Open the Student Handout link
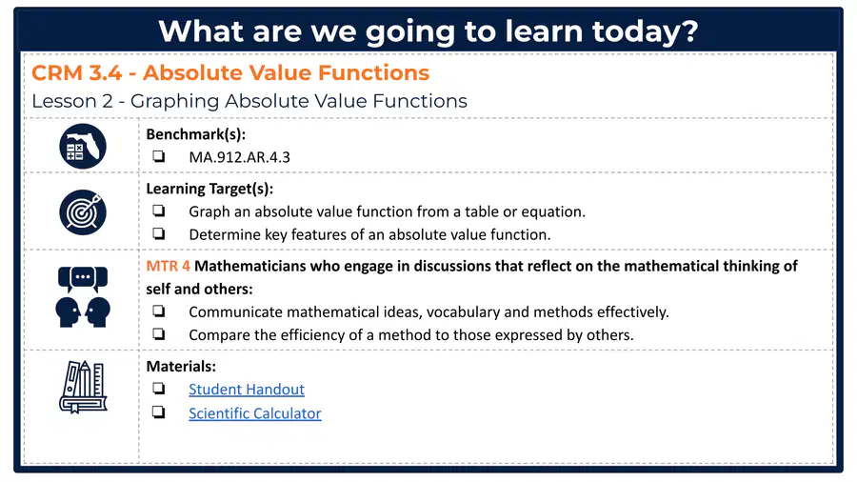This screenshot has height=482, width=857. tap(247, 389)
